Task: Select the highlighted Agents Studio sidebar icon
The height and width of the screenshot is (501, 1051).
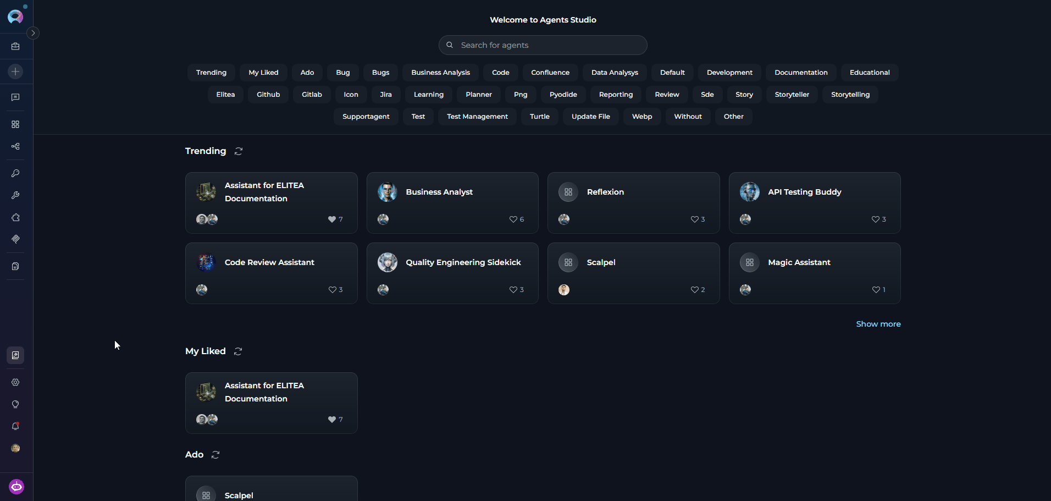Action: (x=15, y=355)
